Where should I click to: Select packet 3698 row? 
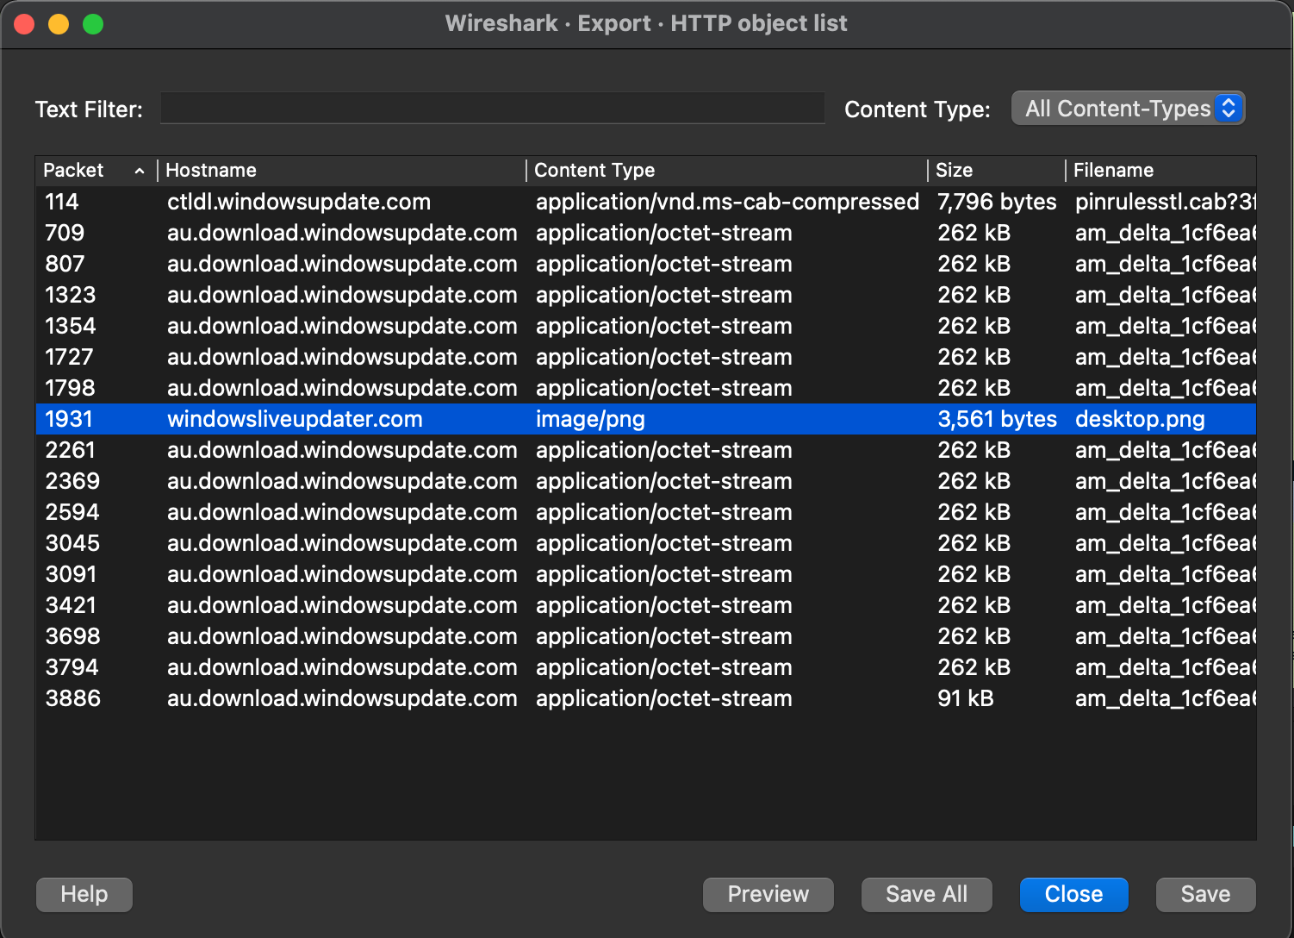[x=646, y=636]
